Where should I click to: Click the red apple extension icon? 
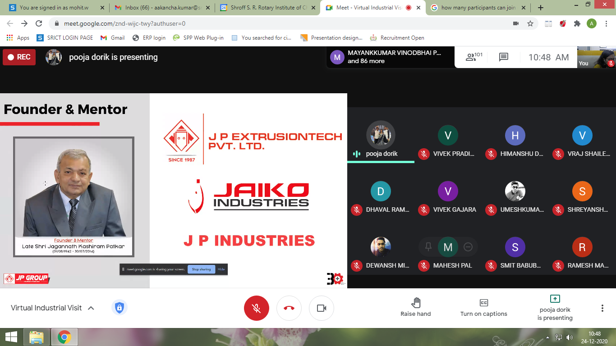pos(563,23)
